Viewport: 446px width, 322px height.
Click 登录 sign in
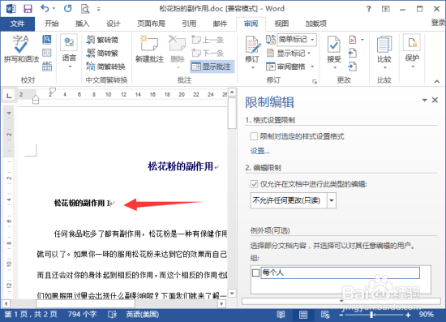coord(439,23)
